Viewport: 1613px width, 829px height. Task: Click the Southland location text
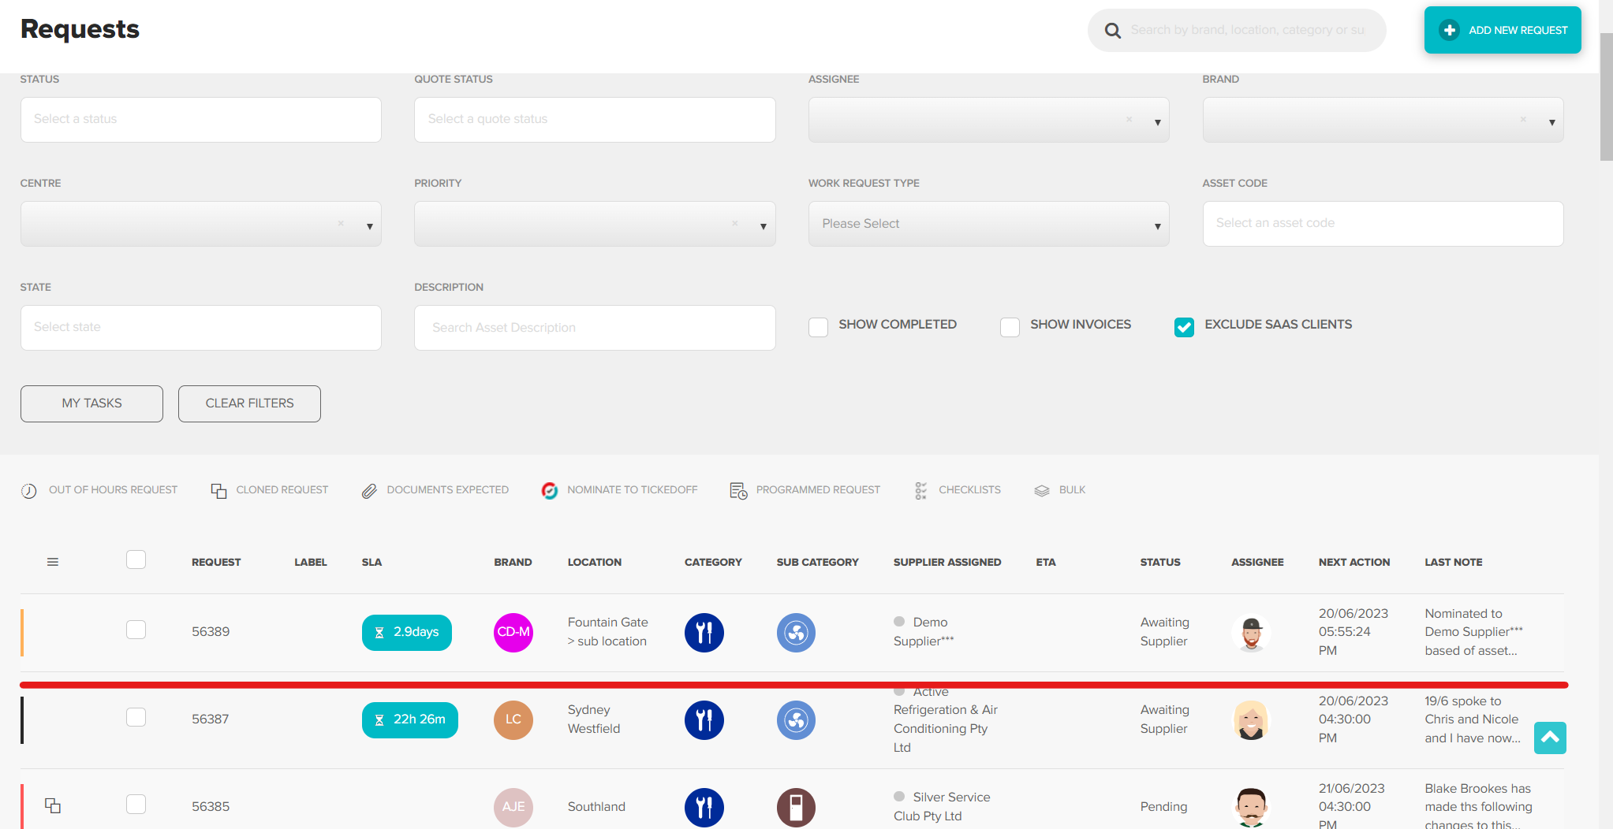[596, 807]
